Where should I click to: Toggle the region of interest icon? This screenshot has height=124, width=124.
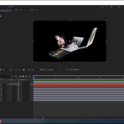point(41,70)
